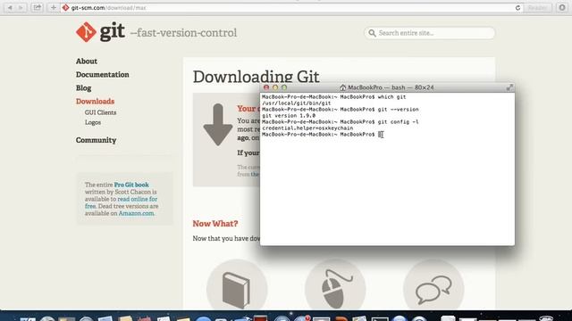Screen dimensions: 572x321
Task: Select the Downloads sidebar item
Action: click(96, 101)
